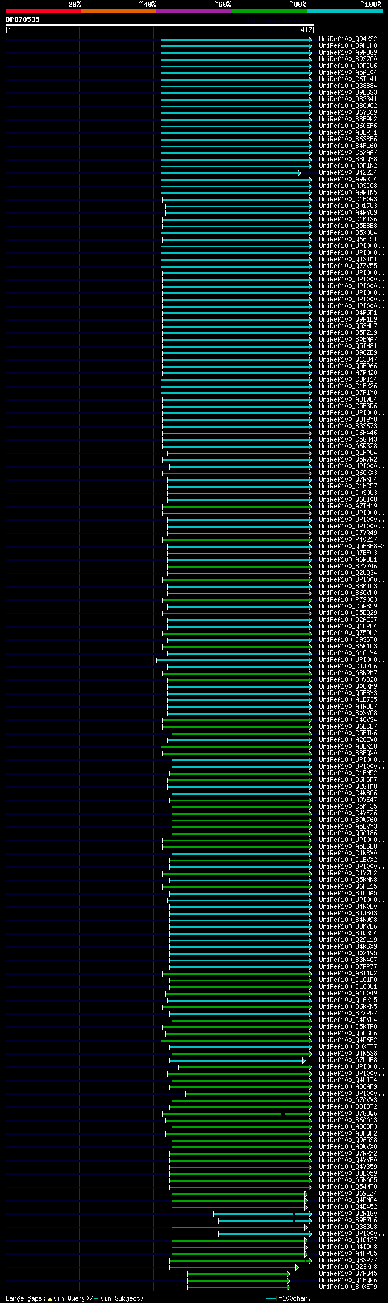
Task: Select the UniRef100_Q4YYF0 label
Action: [348, 1160]
